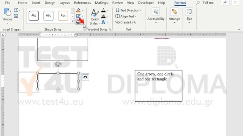Open the Size options
Image resolution: width=243 pixels, height=136 pixels.
coord(189,16)
